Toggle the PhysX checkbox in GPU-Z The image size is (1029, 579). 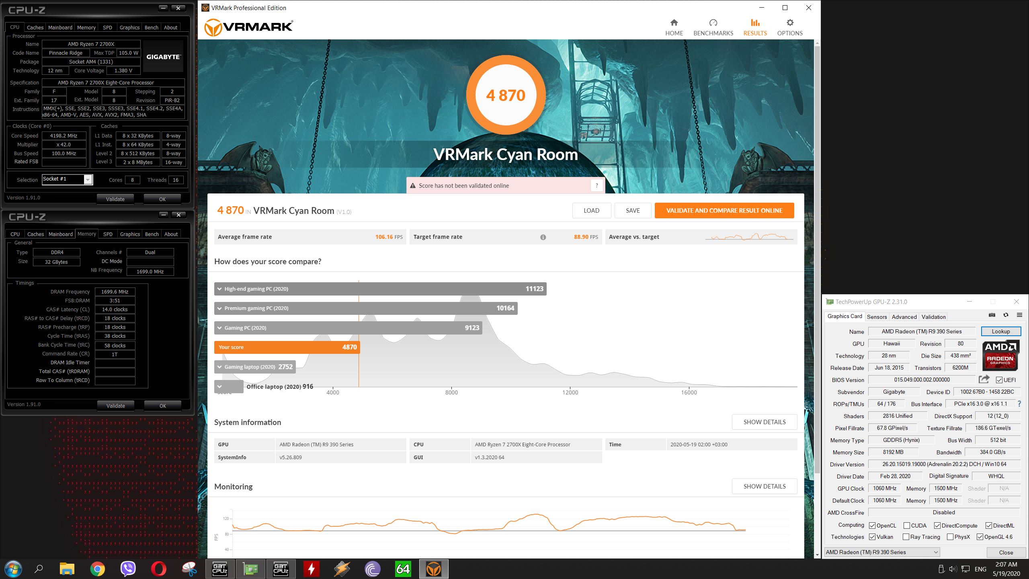[950, 537]
